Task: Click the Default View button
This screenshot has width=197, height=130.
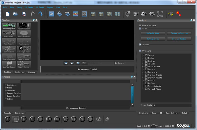Action: pyautogui.click(x=153, y=33)
